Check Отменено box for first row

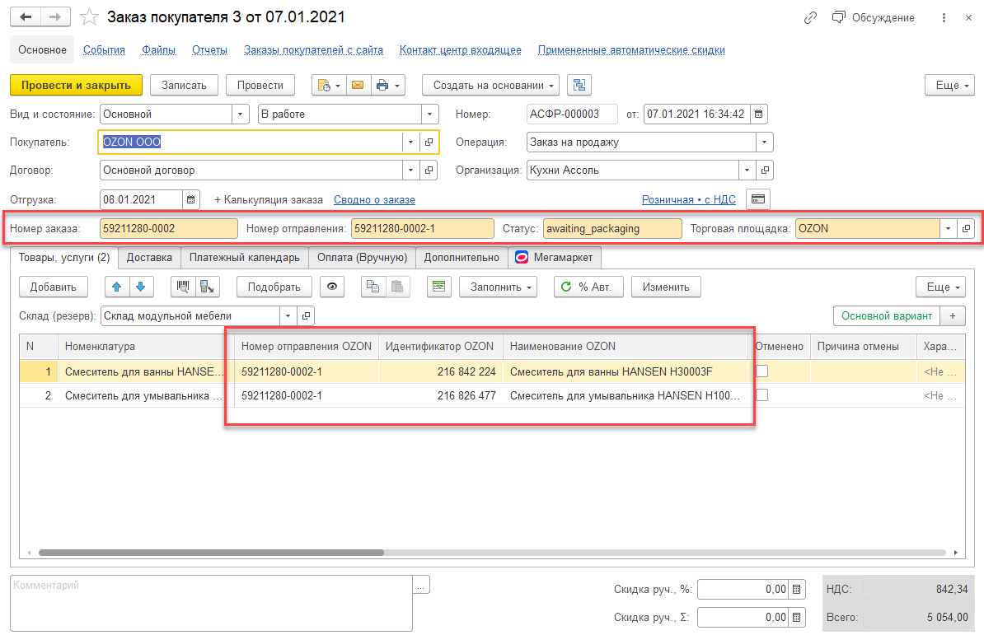click(762, 371)
